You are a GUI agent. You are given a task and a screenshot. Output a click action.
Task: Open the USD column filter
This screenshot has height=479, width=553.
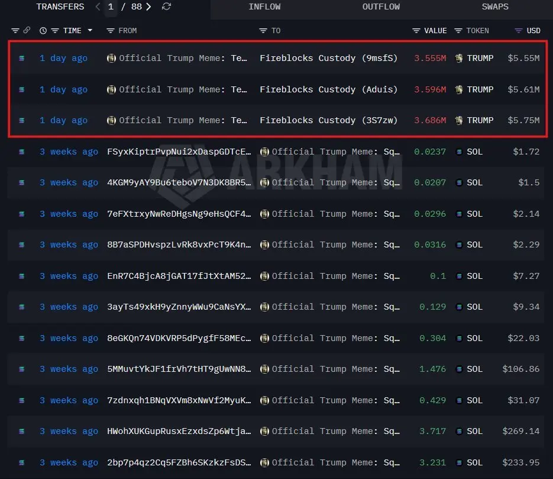(519, 31)
